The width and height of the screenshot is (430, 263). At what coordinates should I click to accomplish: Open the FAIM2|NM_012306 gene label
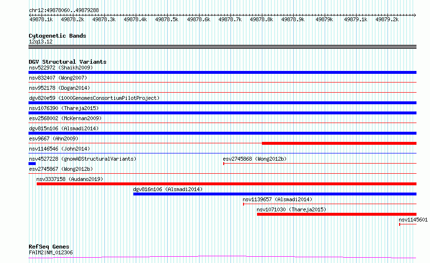pyautogui.click(x=51, y=252)
